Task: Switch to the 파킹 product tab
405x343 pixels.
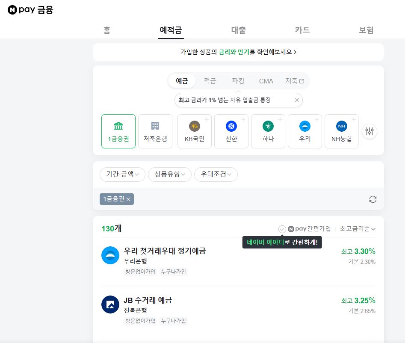Action: coord(238,81)
